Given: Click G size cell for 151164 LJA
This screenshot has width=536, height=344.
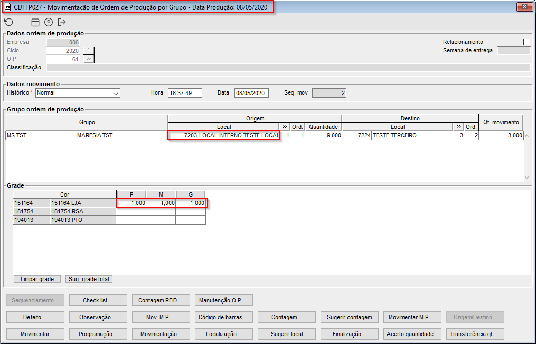Looking at the screenshot, I should click(191, 203).
